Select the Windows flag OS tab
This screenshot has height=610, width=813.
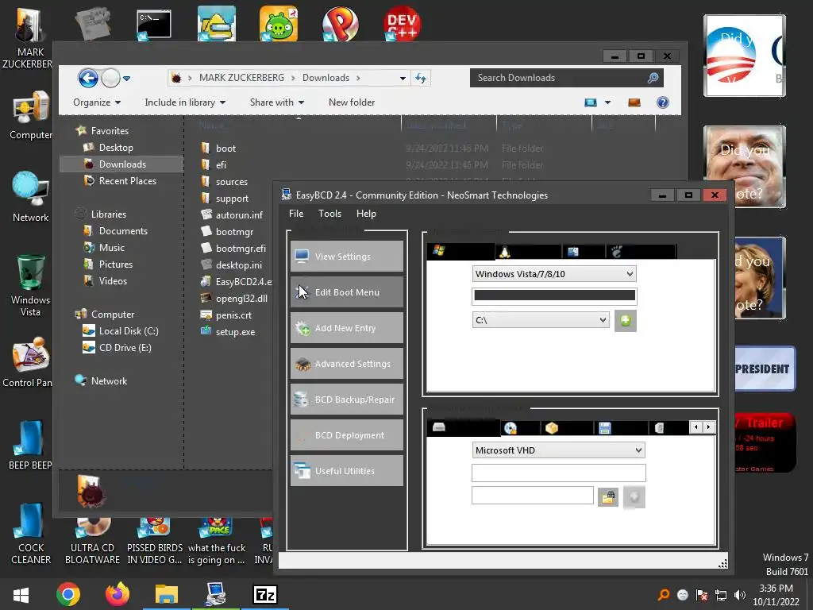click(460, 251)
